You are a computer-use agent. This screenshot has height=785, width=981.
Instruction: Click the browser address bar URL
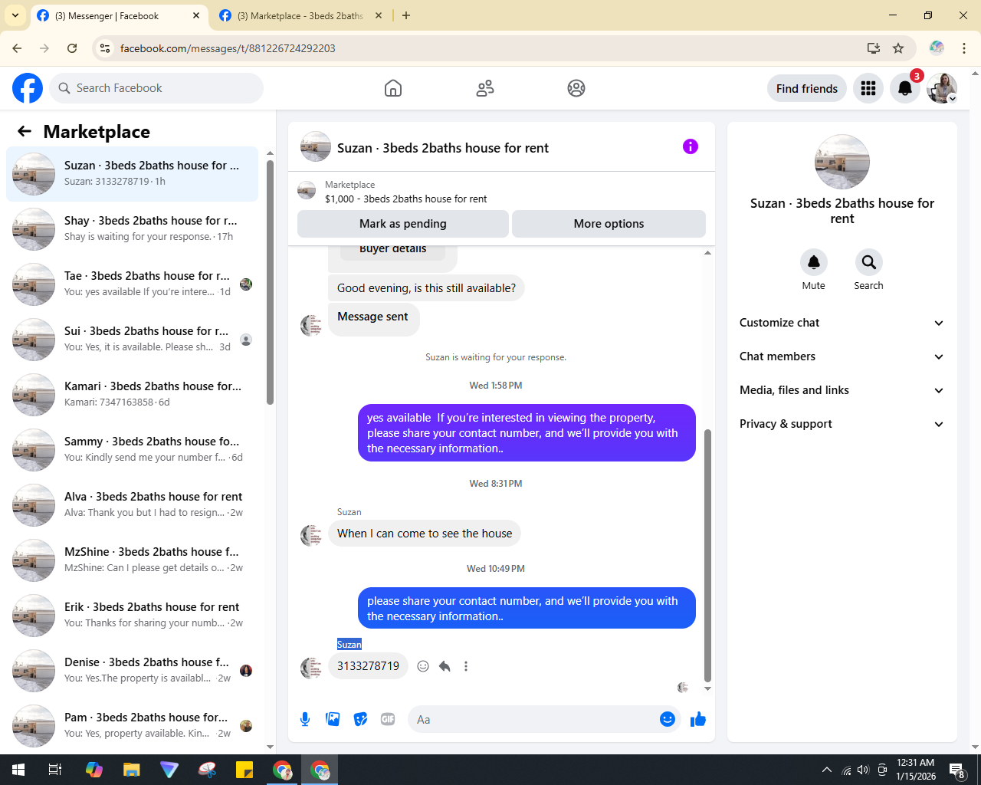coord(228,48)
